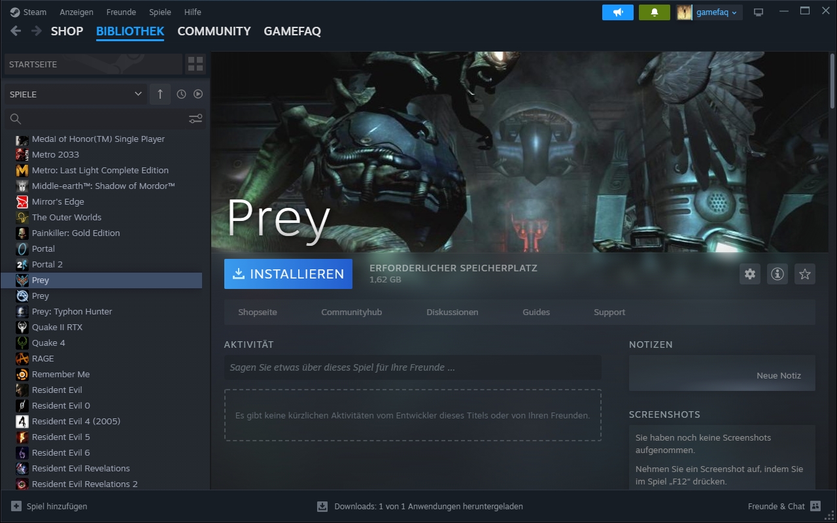Click the Quake II RTX icon
837x523 pixels.
tap(22, 327)
